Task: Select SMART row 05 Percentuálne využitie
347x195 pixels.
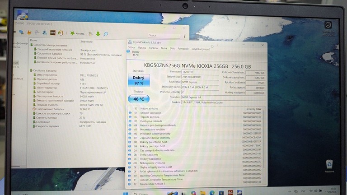Action: coord(195,130)
